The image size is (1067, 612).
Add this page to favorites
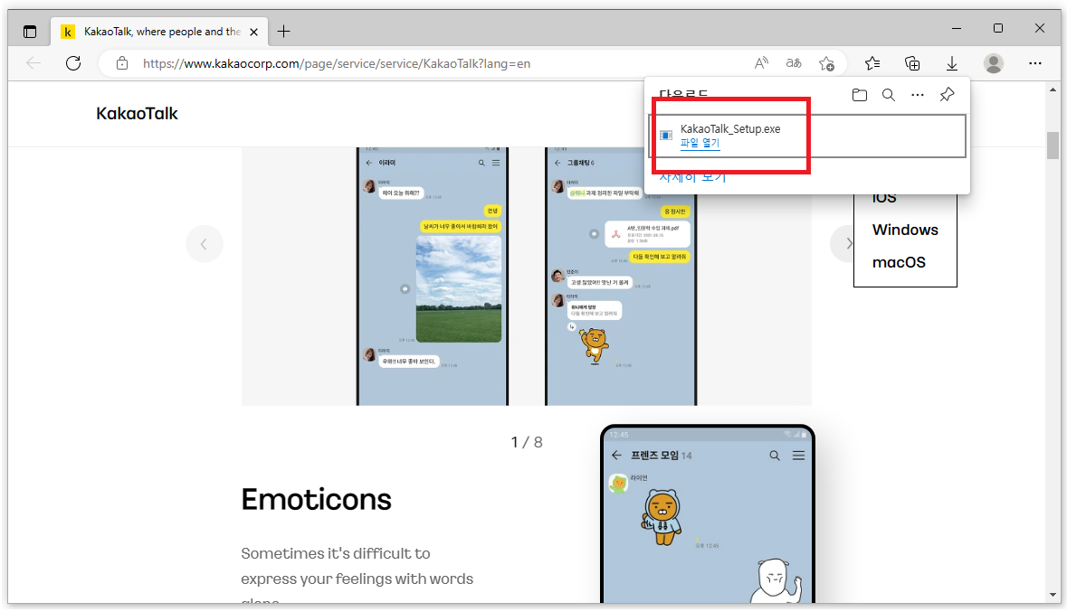pyautogui.click(x=827, y=63)
